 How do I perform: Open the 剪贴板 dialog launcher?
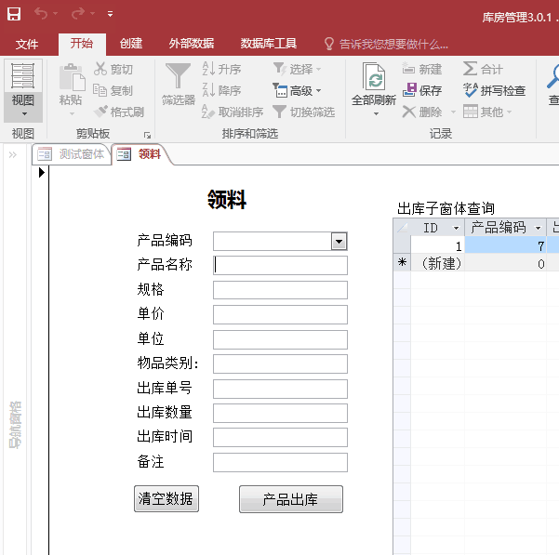[x=147, y=135]
